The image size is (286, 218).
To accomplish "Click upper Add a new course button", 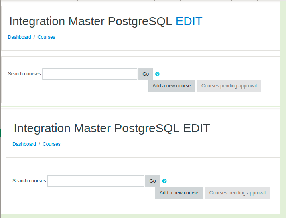I will pos(171,86).
